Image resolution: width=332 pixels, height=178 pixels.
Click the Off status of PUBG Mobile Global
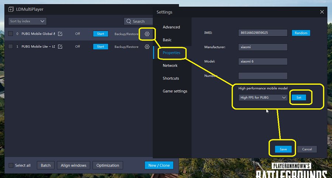tap(77, 34)
